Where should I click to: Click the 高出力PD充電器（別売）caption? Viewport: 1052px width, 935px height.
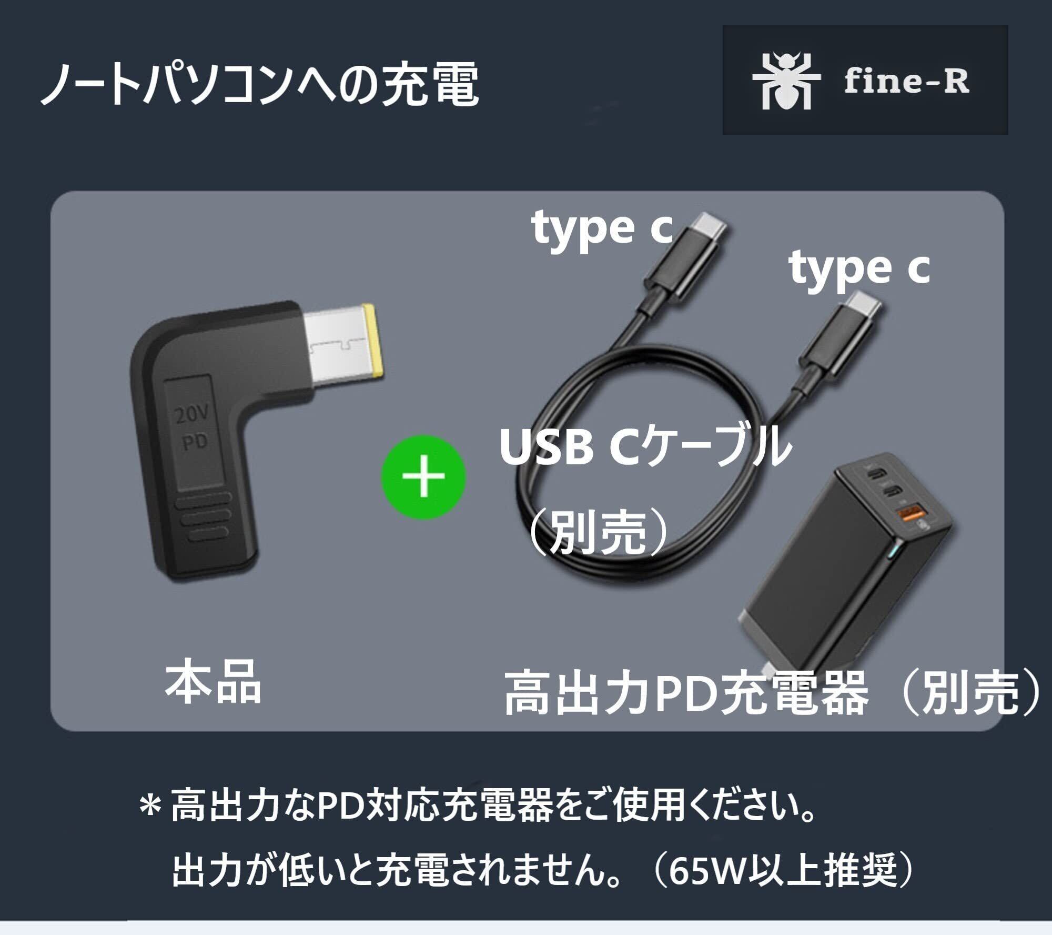coord(773,693)
